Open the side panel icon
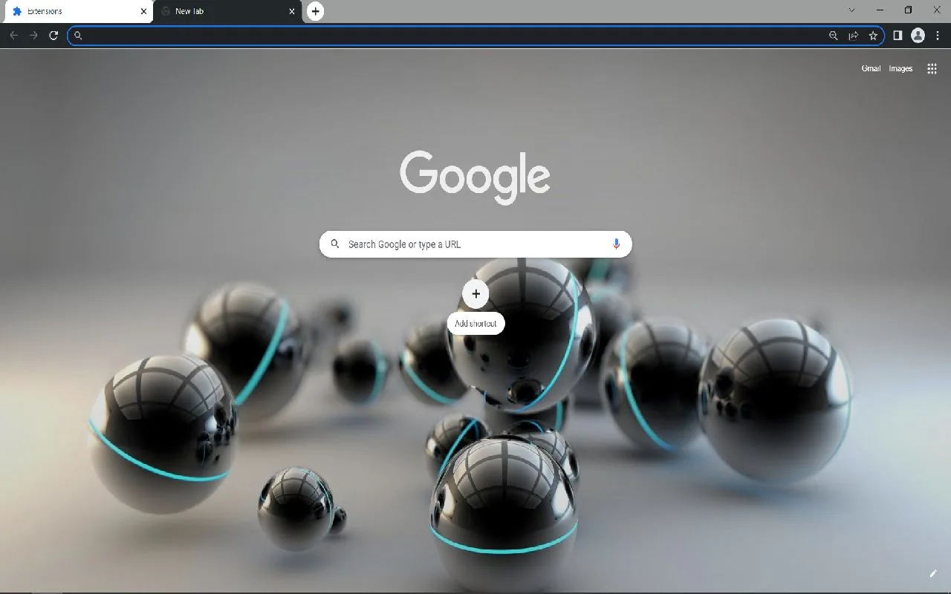This screenshot has height=594, width=951. pos(898,35)
